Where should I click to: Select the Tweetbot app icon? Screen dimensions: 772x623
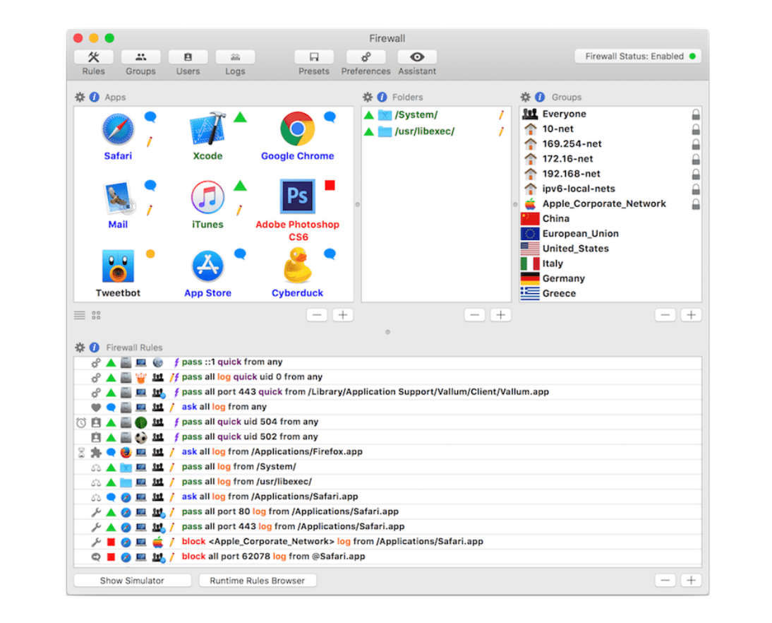[118, 266]
